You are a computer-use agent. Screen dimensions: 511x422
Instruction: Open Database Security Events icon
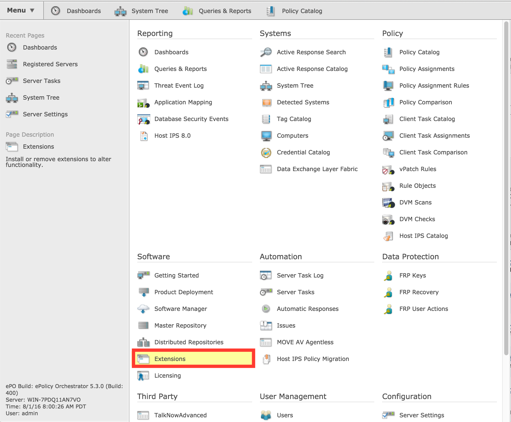click(144, 119)
